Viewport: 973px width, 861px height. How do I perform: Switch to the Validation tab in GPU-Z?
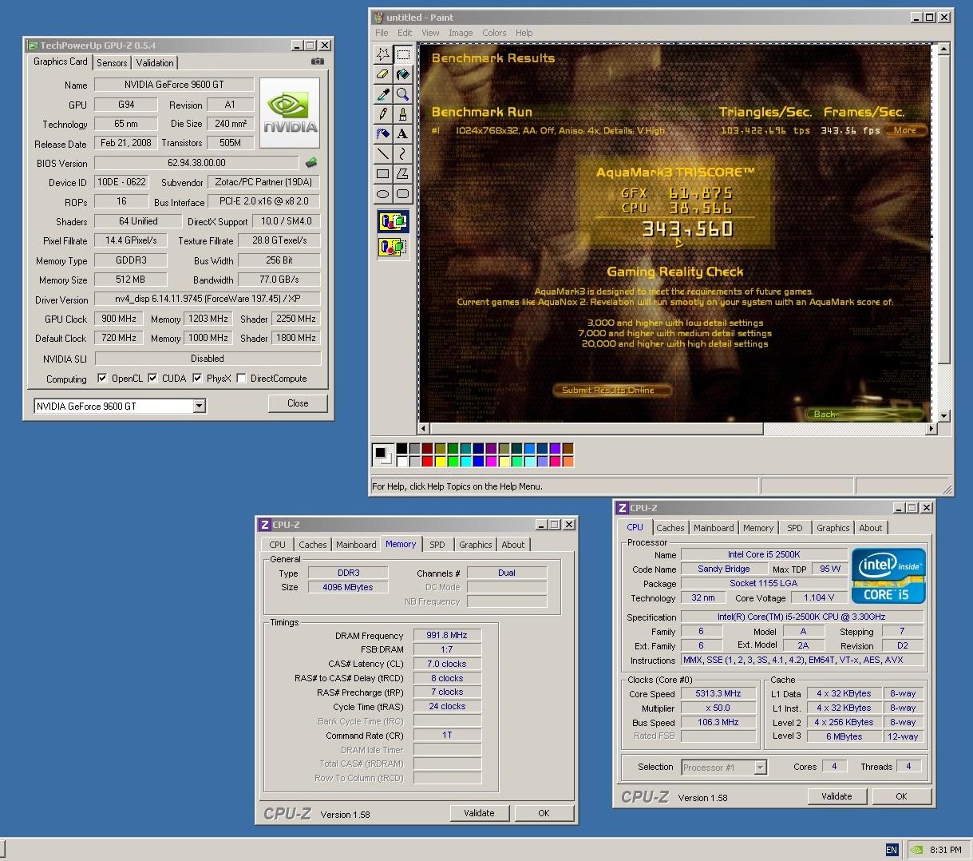[155, 62]
